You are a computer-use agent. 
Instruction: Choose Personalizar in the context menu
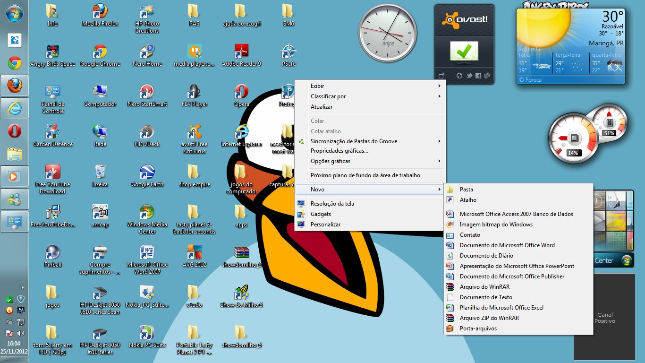click(370, 225)
